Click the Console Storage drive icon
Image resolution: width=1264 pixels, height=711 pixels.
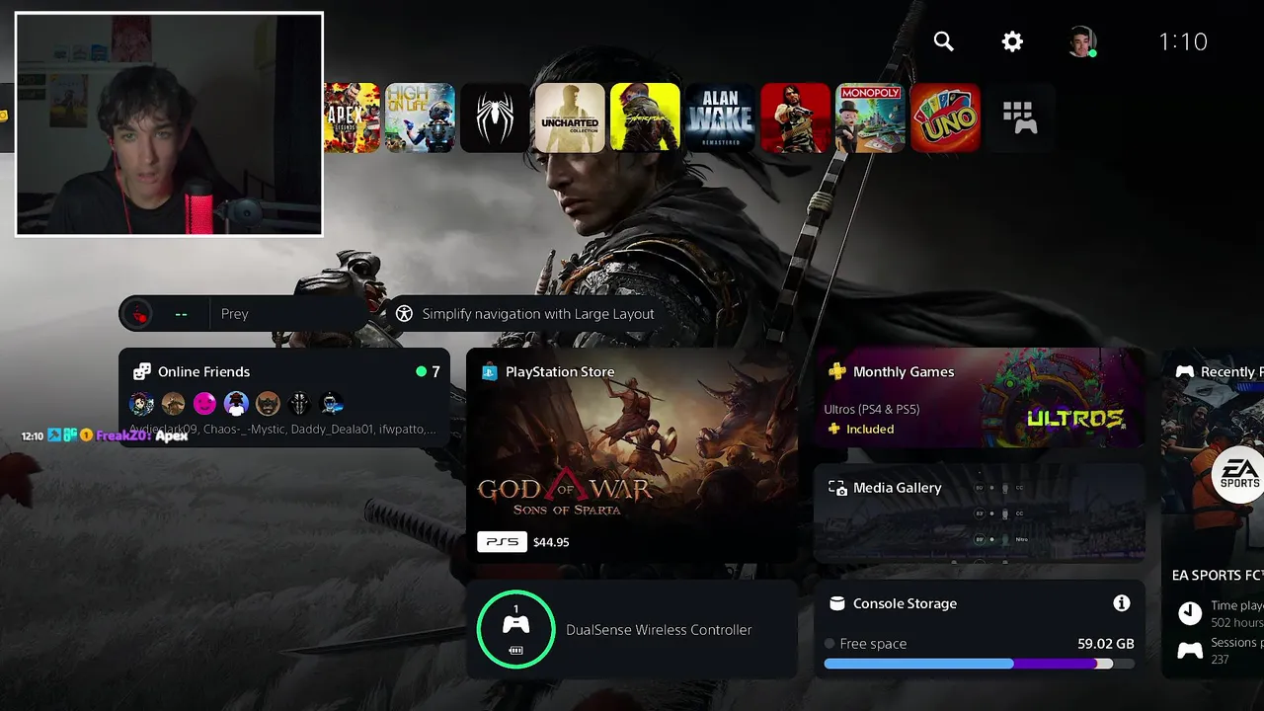(x=836, y=603)
